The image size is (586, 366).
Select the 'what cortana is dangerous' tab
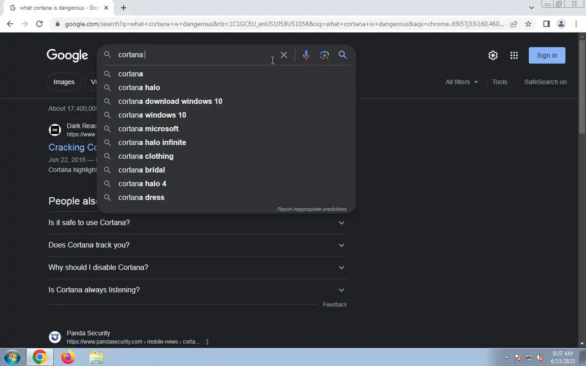[x=59, y=8]
